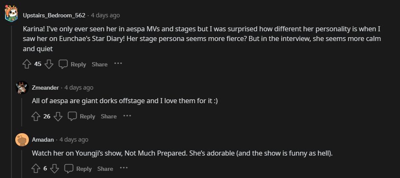
Task: Upvote Amadan's comment about Youngji's show
Action: click(36, 169)
